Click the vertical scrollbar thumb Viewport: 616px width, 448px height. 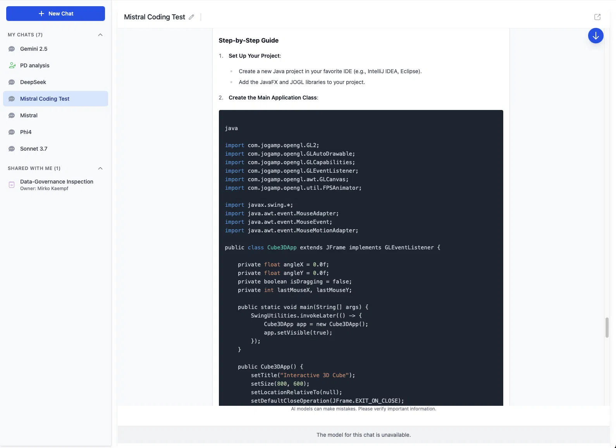click(607, 328)
